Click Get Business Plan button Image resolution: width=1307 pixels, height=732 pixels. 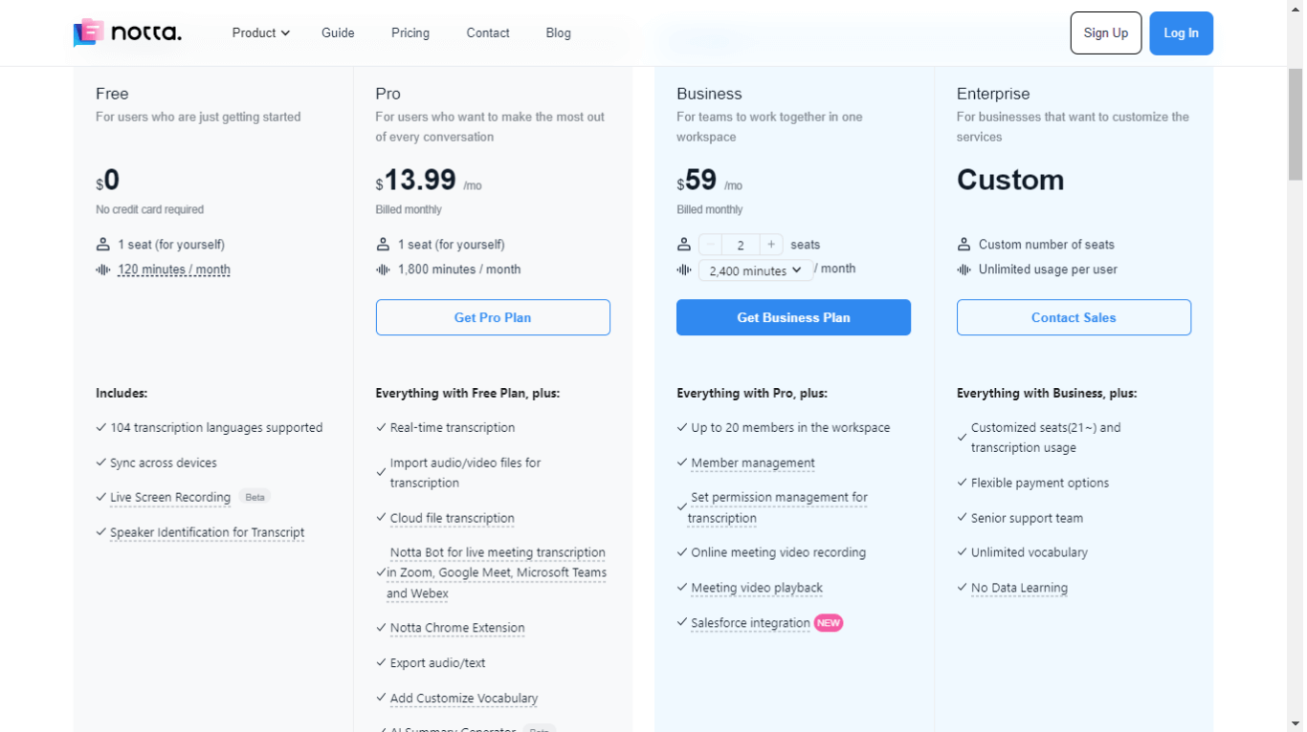(x=793, y=317)
